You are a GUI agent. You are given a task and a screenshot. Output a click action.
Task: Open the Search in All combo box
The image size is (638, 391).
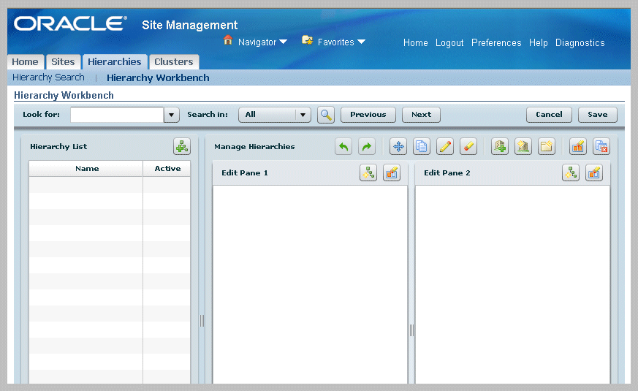click(275, 115)
